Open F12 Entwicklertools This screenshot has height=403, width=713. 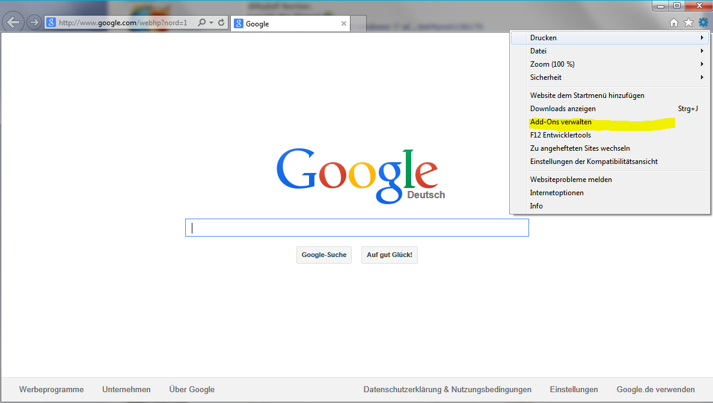pos(610,135)
